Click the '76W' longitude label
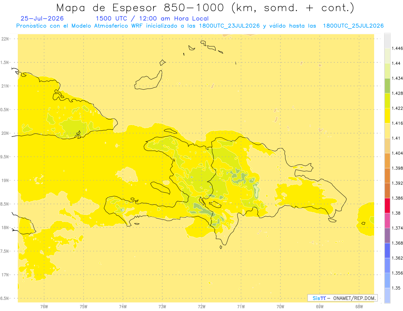Screen dimensions: 403x311 tap(44, 307)
